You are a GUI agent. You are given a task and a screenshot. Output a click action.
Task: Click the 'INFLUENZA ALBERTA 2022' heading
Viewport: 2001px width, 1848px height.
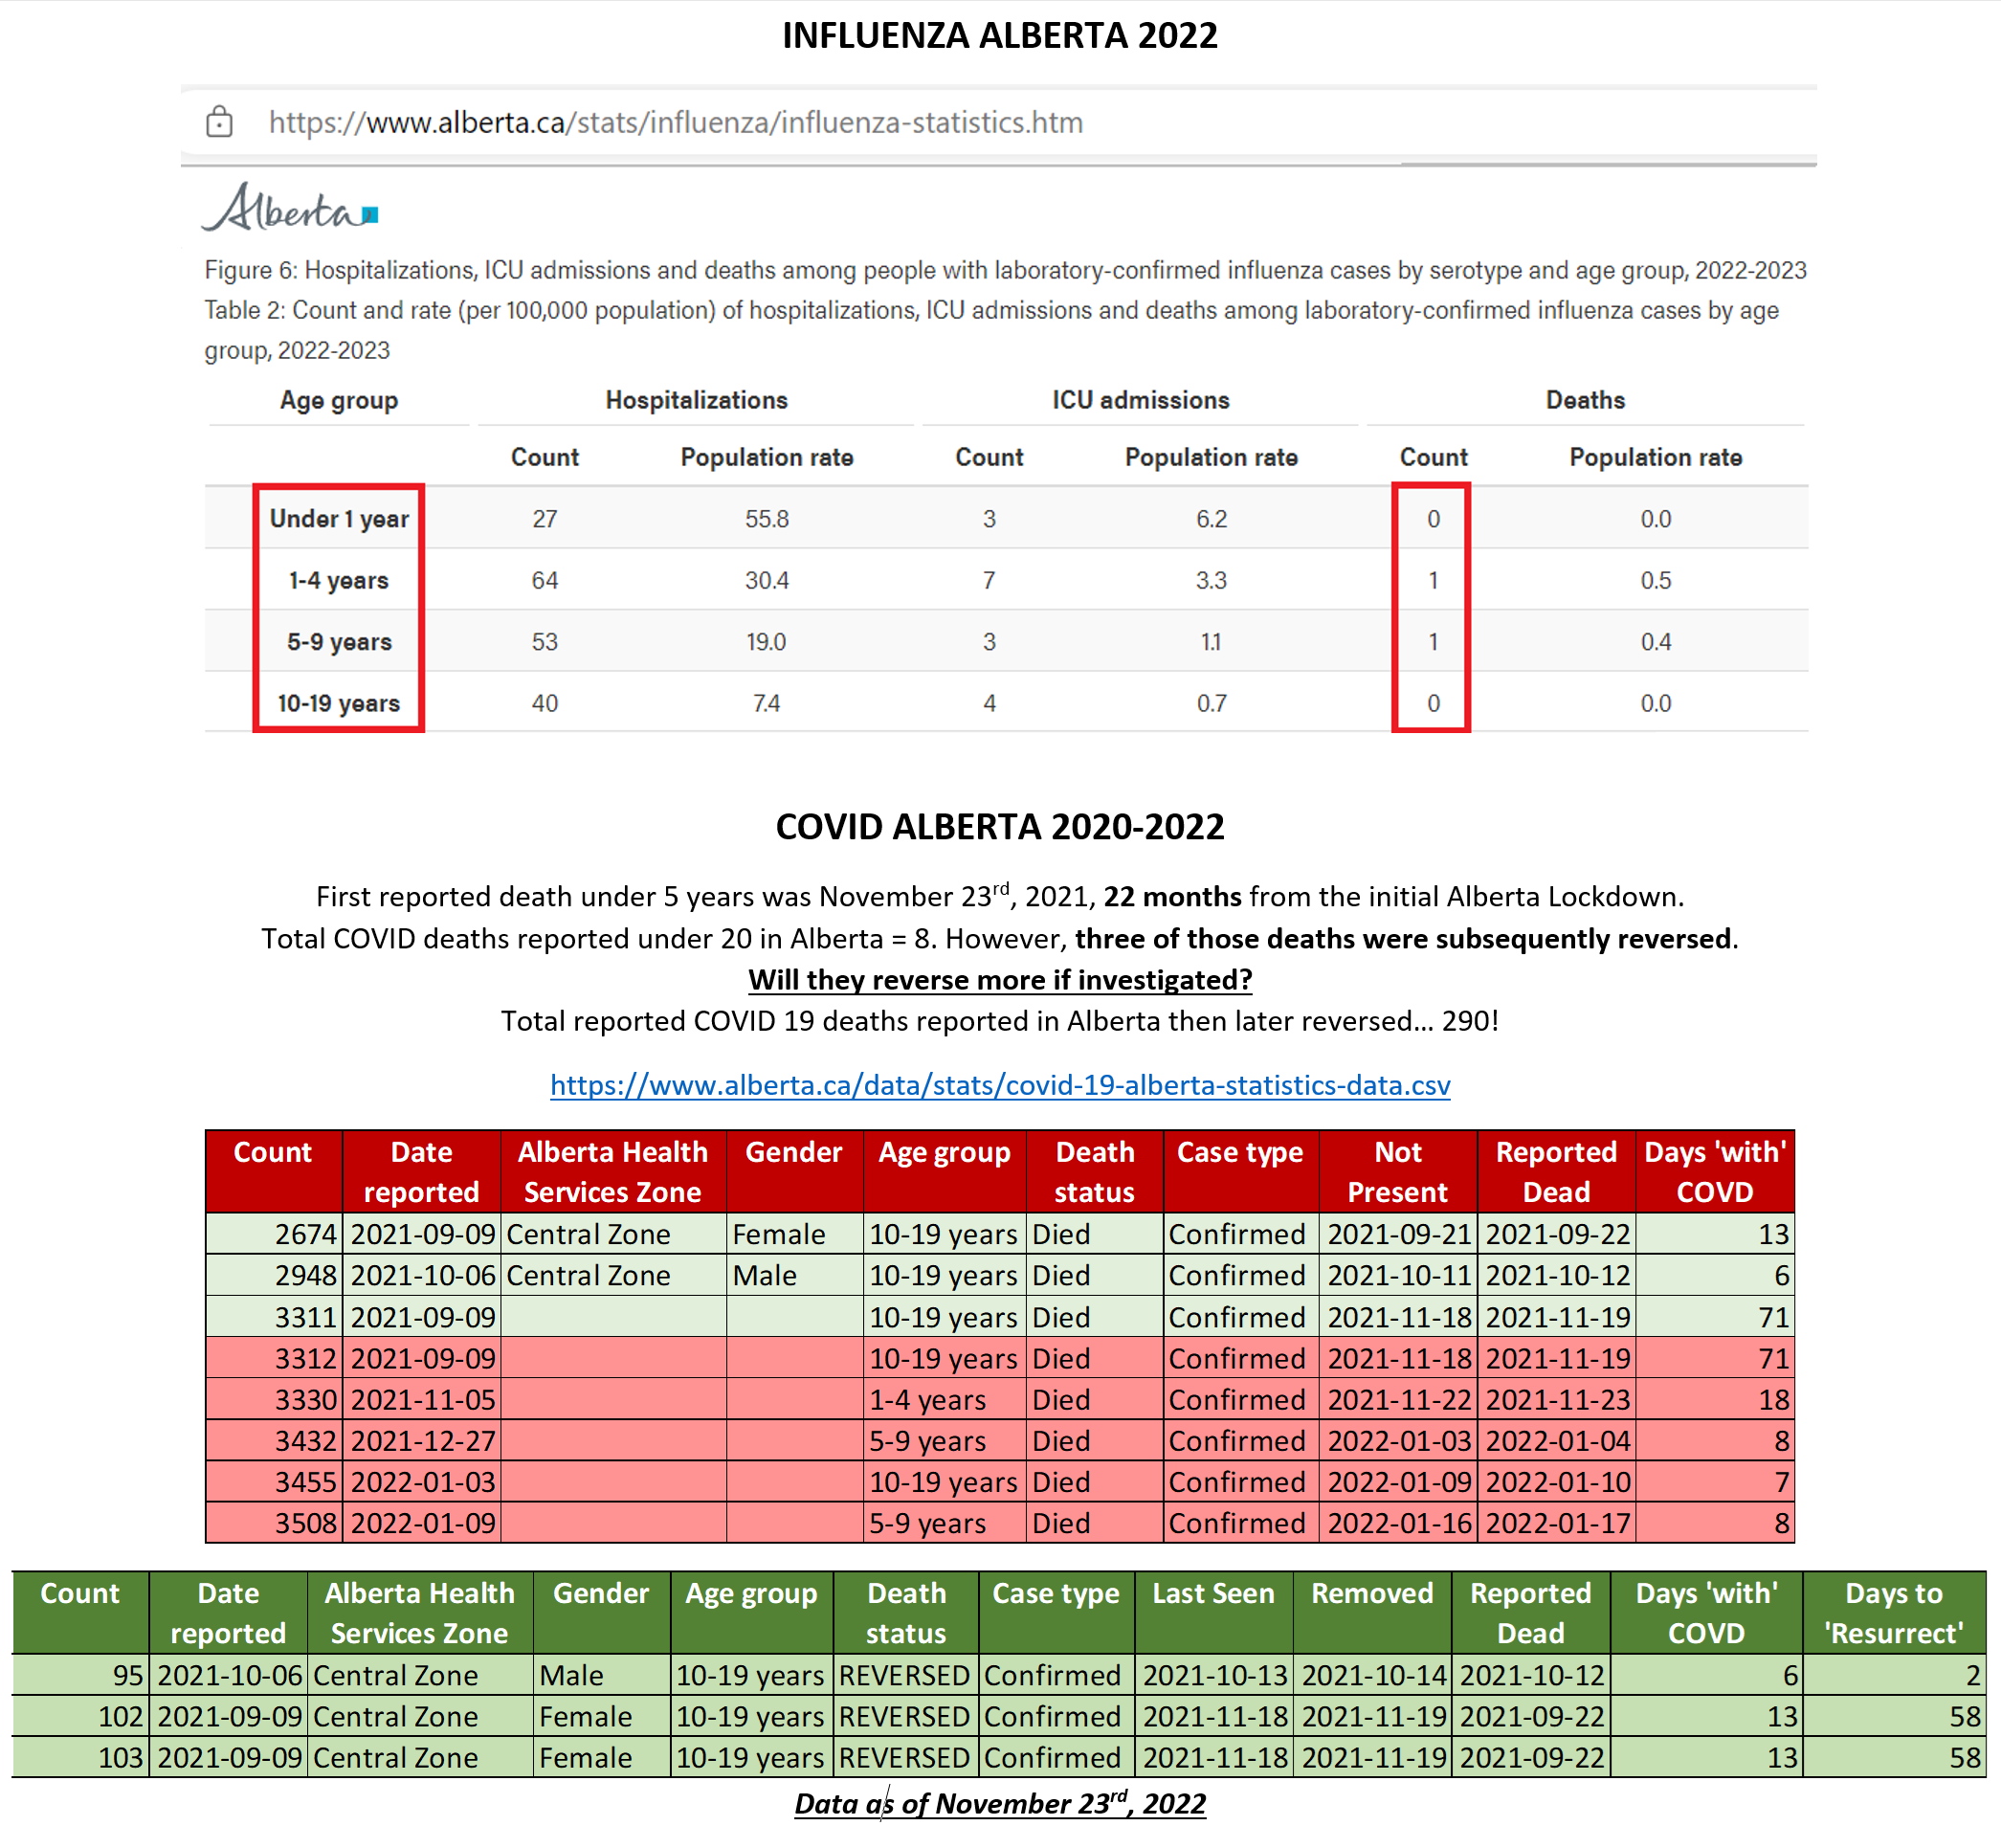1000,35
